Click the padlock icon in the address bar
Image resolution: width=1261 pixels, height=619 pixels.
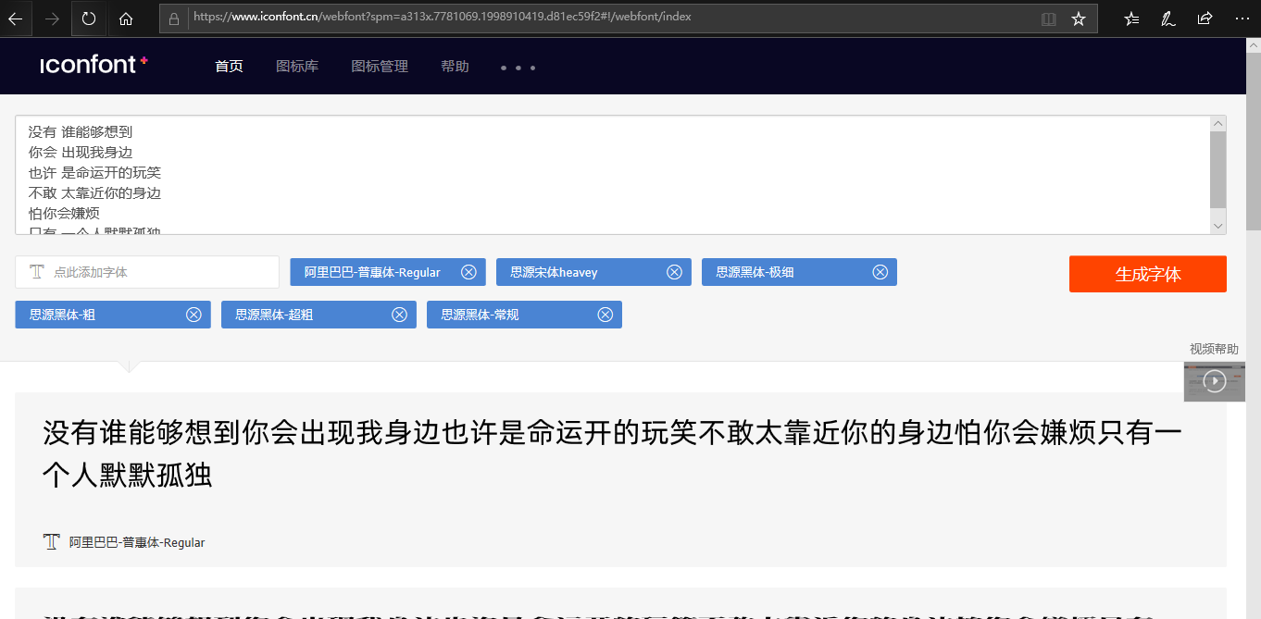[172, 16]
